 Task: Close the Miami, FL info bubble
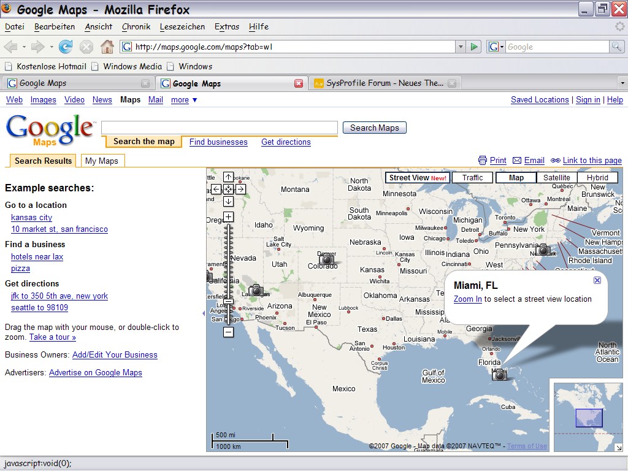(x=597, y=280)
